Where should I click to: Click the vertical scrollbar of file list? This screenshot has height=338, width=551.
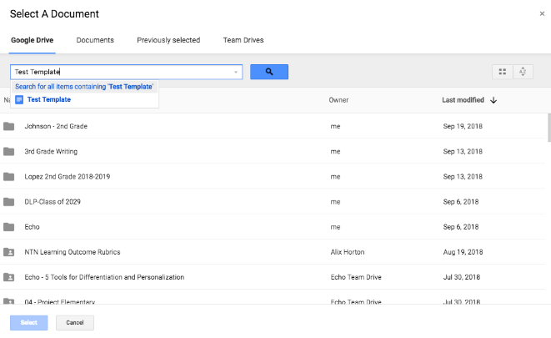point(548,129)
